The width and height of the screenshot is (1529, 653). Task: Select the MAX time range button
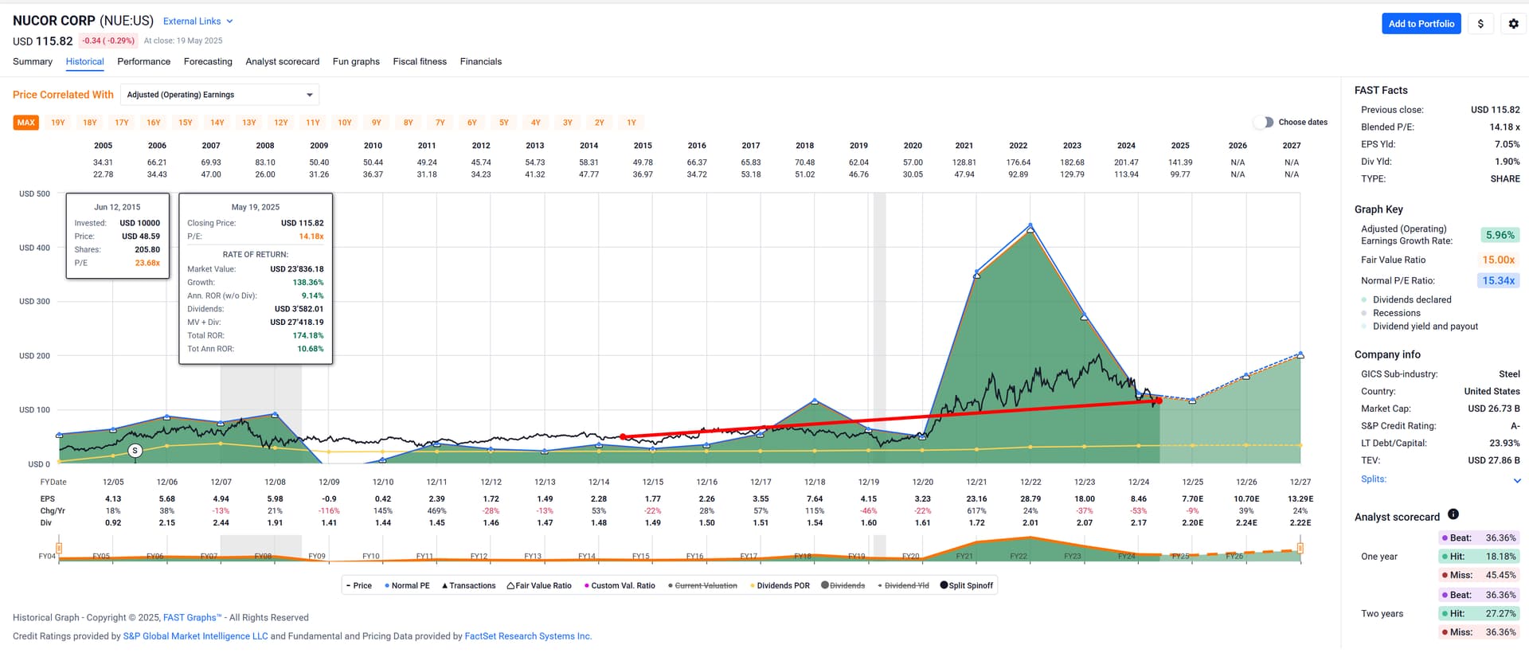[26, 123]
